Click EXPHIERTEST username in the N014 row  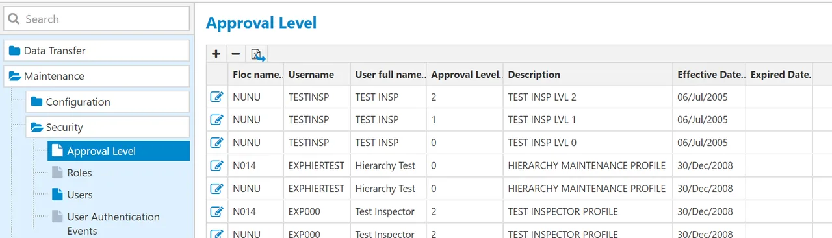click(317, 165)
